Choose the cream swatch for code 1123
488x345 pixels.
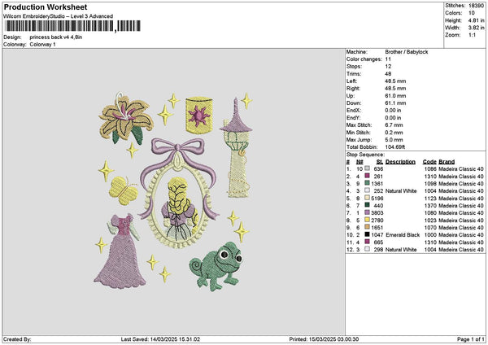coord(368,198)
